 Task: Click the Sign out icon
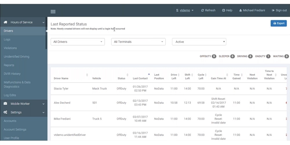(273, 10)
